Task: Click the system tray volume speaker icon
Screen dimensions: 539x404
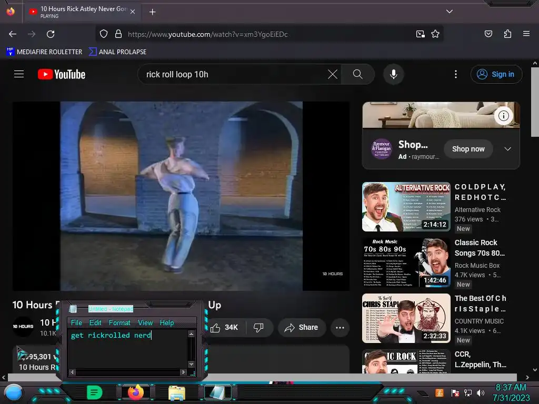Action: pos(480,393)
